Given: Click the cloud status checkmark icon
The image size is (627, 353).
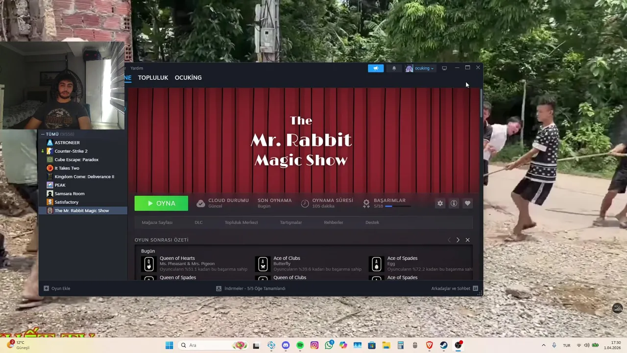Looking at the screenshot, I should tap(200, 203).
